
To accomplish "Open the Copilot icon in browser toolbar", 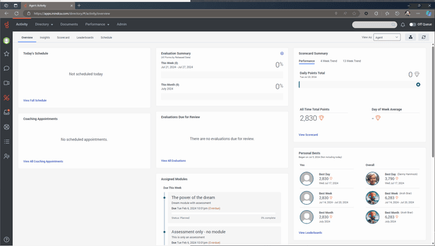I will point(429,14).
